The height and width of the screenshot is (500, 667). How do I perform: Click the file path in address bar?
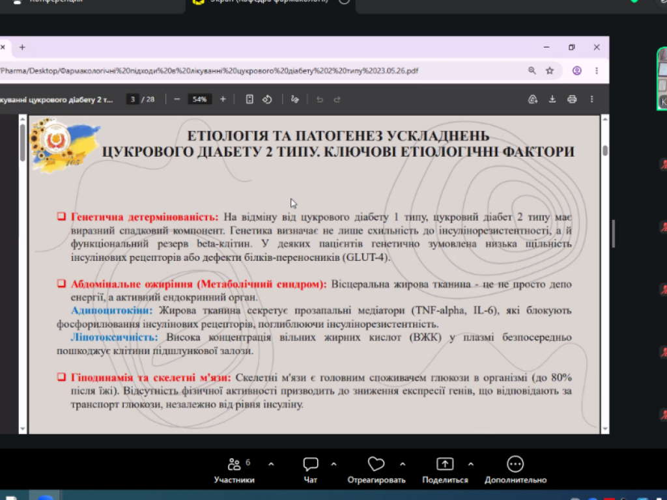pos(209,70)
